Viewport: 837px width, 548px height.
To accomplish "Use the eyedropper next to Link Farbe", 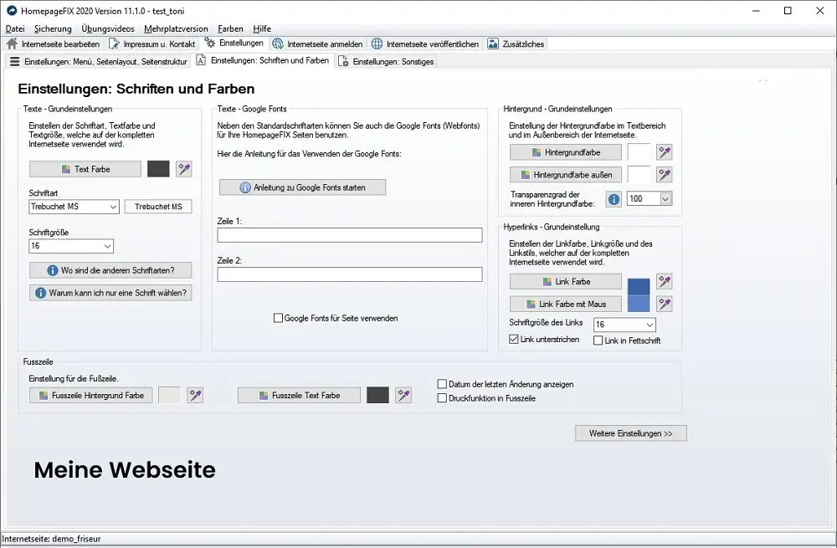I will (664, 280).
